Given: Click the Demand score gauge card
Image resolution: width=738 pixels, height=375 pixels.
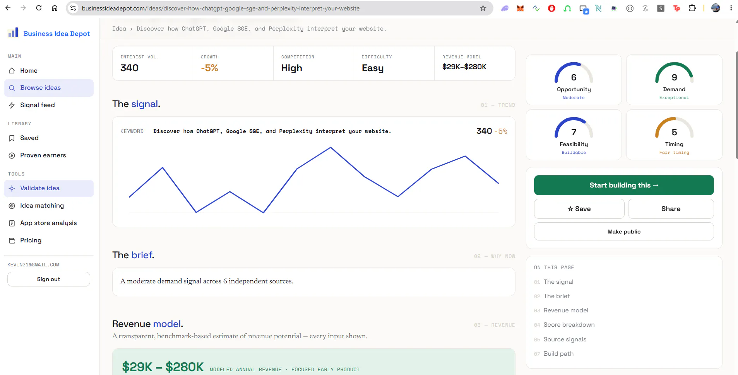Looking at the screenshot, I should coord(674,80).
